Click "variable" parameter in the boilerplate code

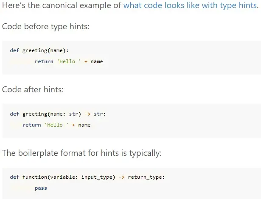click(x=64, y=177)
